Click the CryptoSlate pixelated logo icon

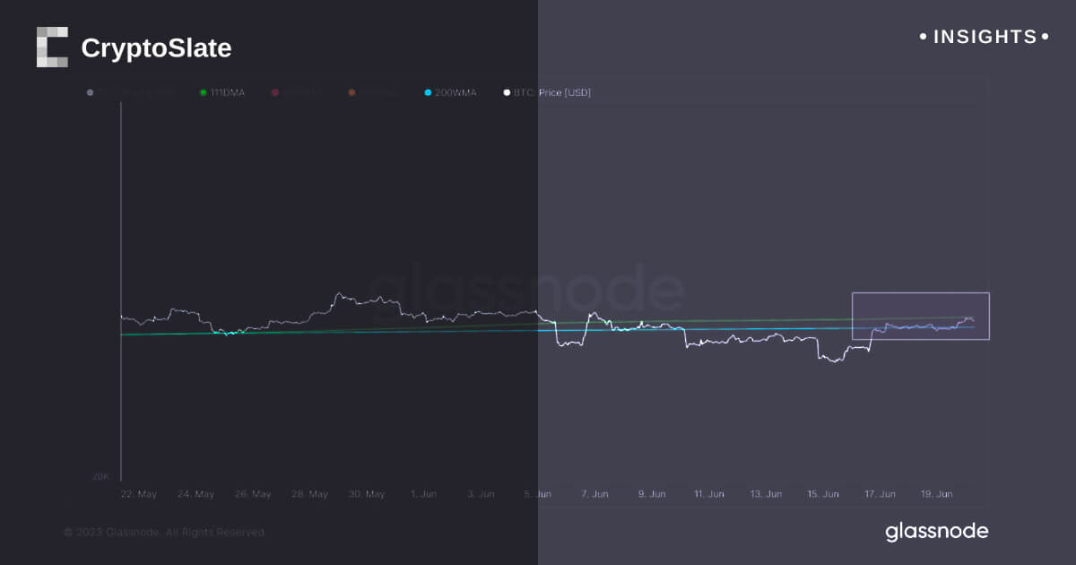pyautogui.click(x=52, y=48)
